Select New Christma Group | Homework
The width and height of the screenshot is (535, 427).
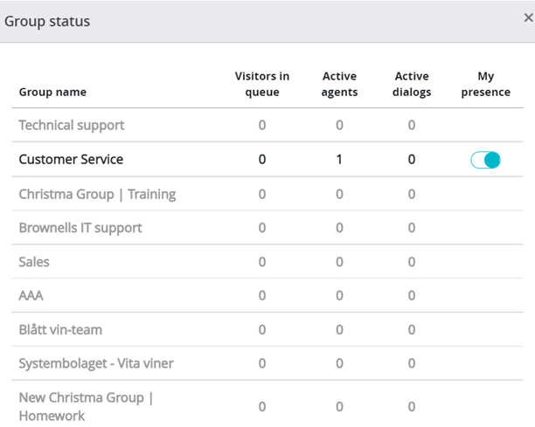coord(86,407)
